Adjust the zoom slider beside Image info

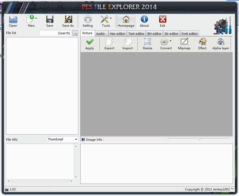(x=199, y=139)
